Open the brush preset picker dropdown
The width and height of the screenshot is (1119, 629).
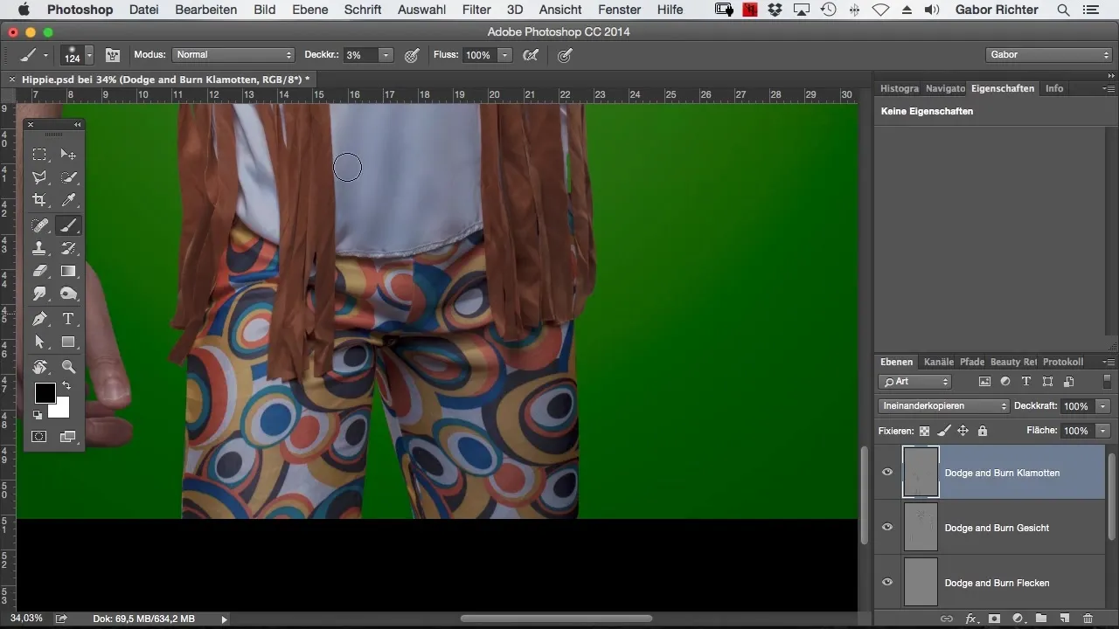click(x=88, y=55)
